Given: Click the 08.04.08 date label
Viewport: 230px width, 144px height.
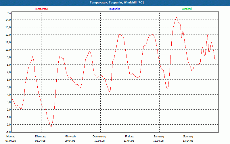Looking at the screenshot, I should pos(40,141).
